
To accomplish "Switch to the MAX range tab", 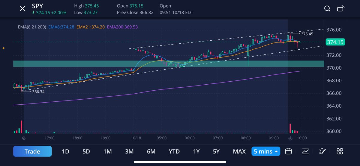I will 239,152.
